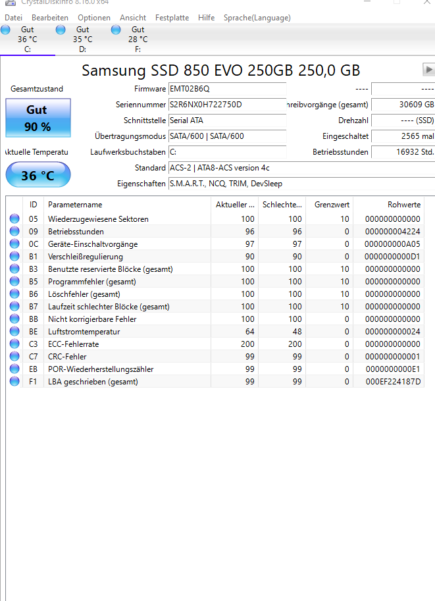Click the status orb for Geräte-Einschaltvorgänge
This screenshot has width=435, height=601.
[14, 244]
